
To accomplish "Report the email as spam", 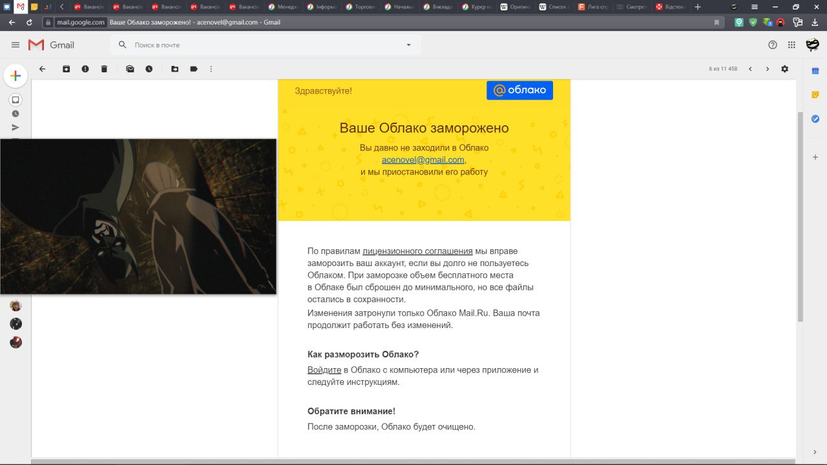I will coord(85,68).
